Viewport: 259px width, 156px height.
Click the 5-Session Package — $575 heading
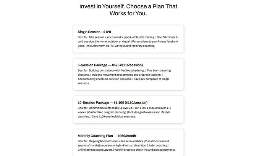click(110, 65)
